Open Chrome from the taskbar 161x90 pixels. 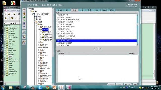click(47, 88)
